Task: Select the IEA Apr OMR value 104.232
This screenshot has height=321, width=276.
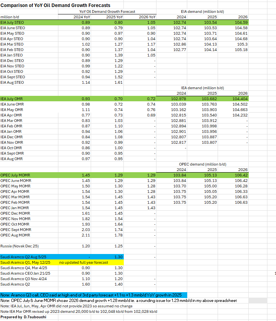Action: [240, 115]
